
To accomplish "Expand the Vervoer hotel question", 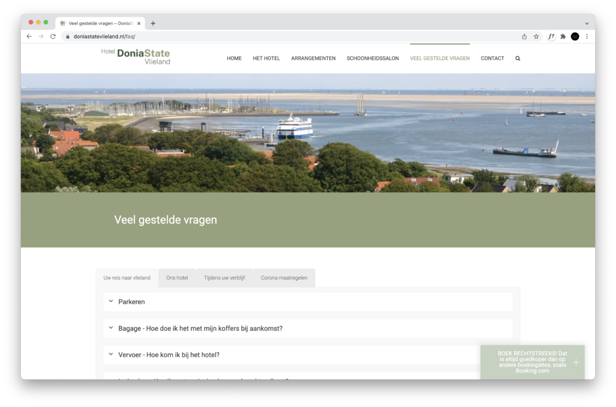I will (x=169, y=355).
